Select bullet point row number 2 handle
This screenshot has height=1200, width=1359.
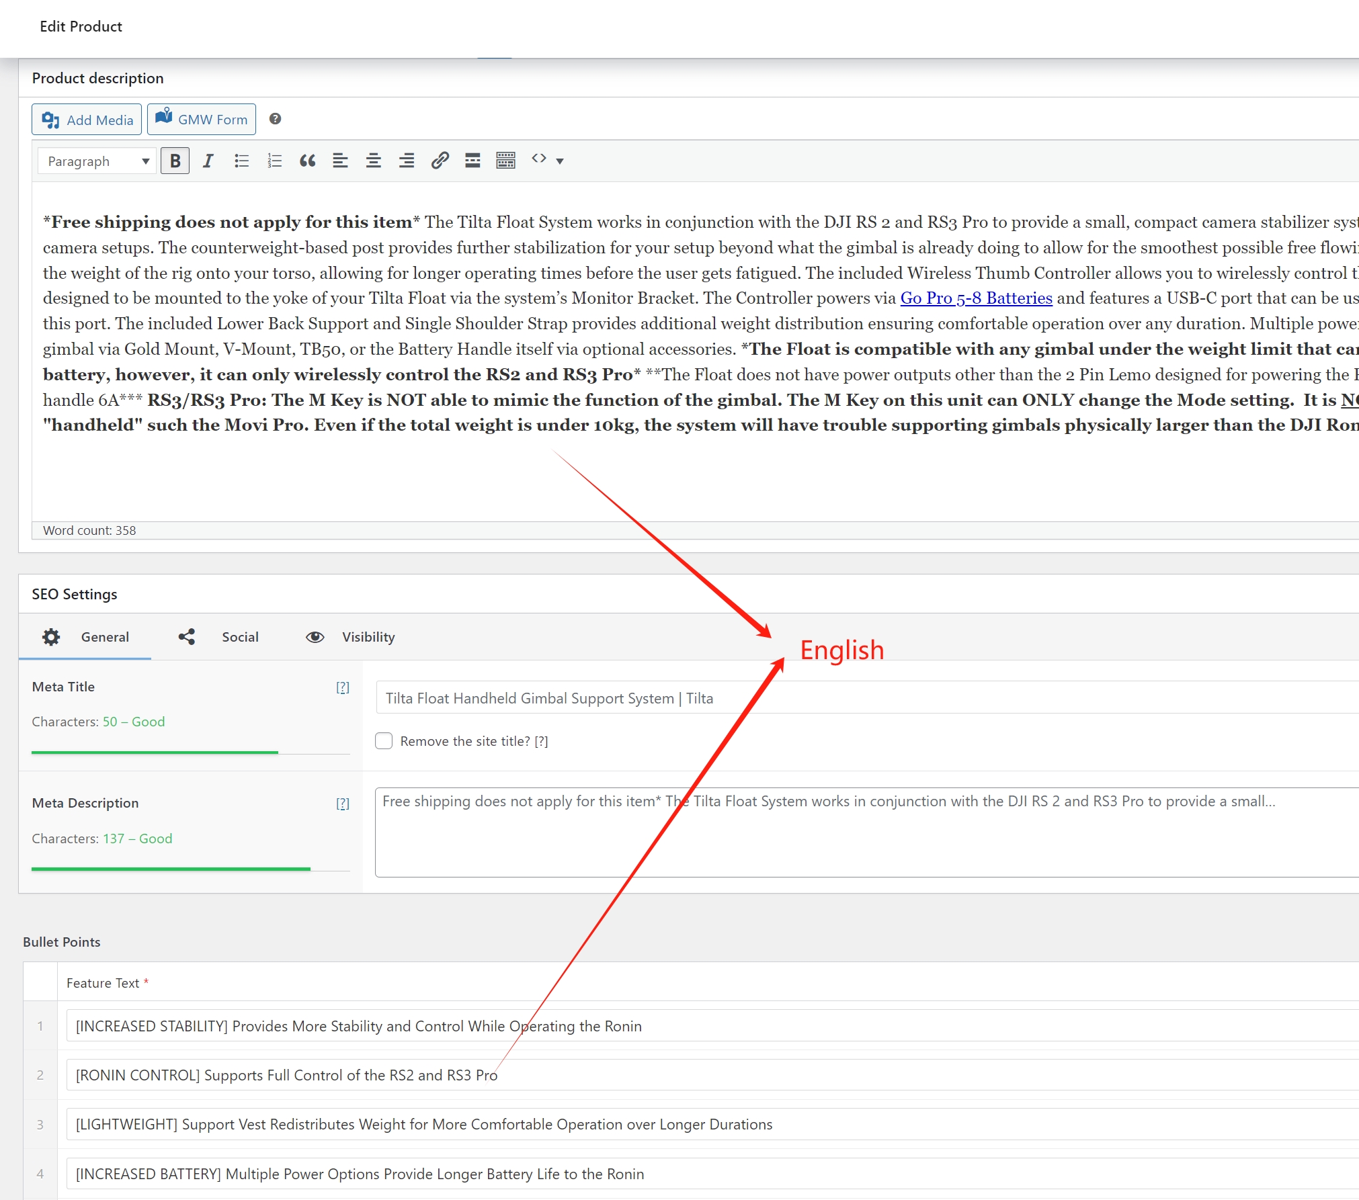tap(40, 1075)
